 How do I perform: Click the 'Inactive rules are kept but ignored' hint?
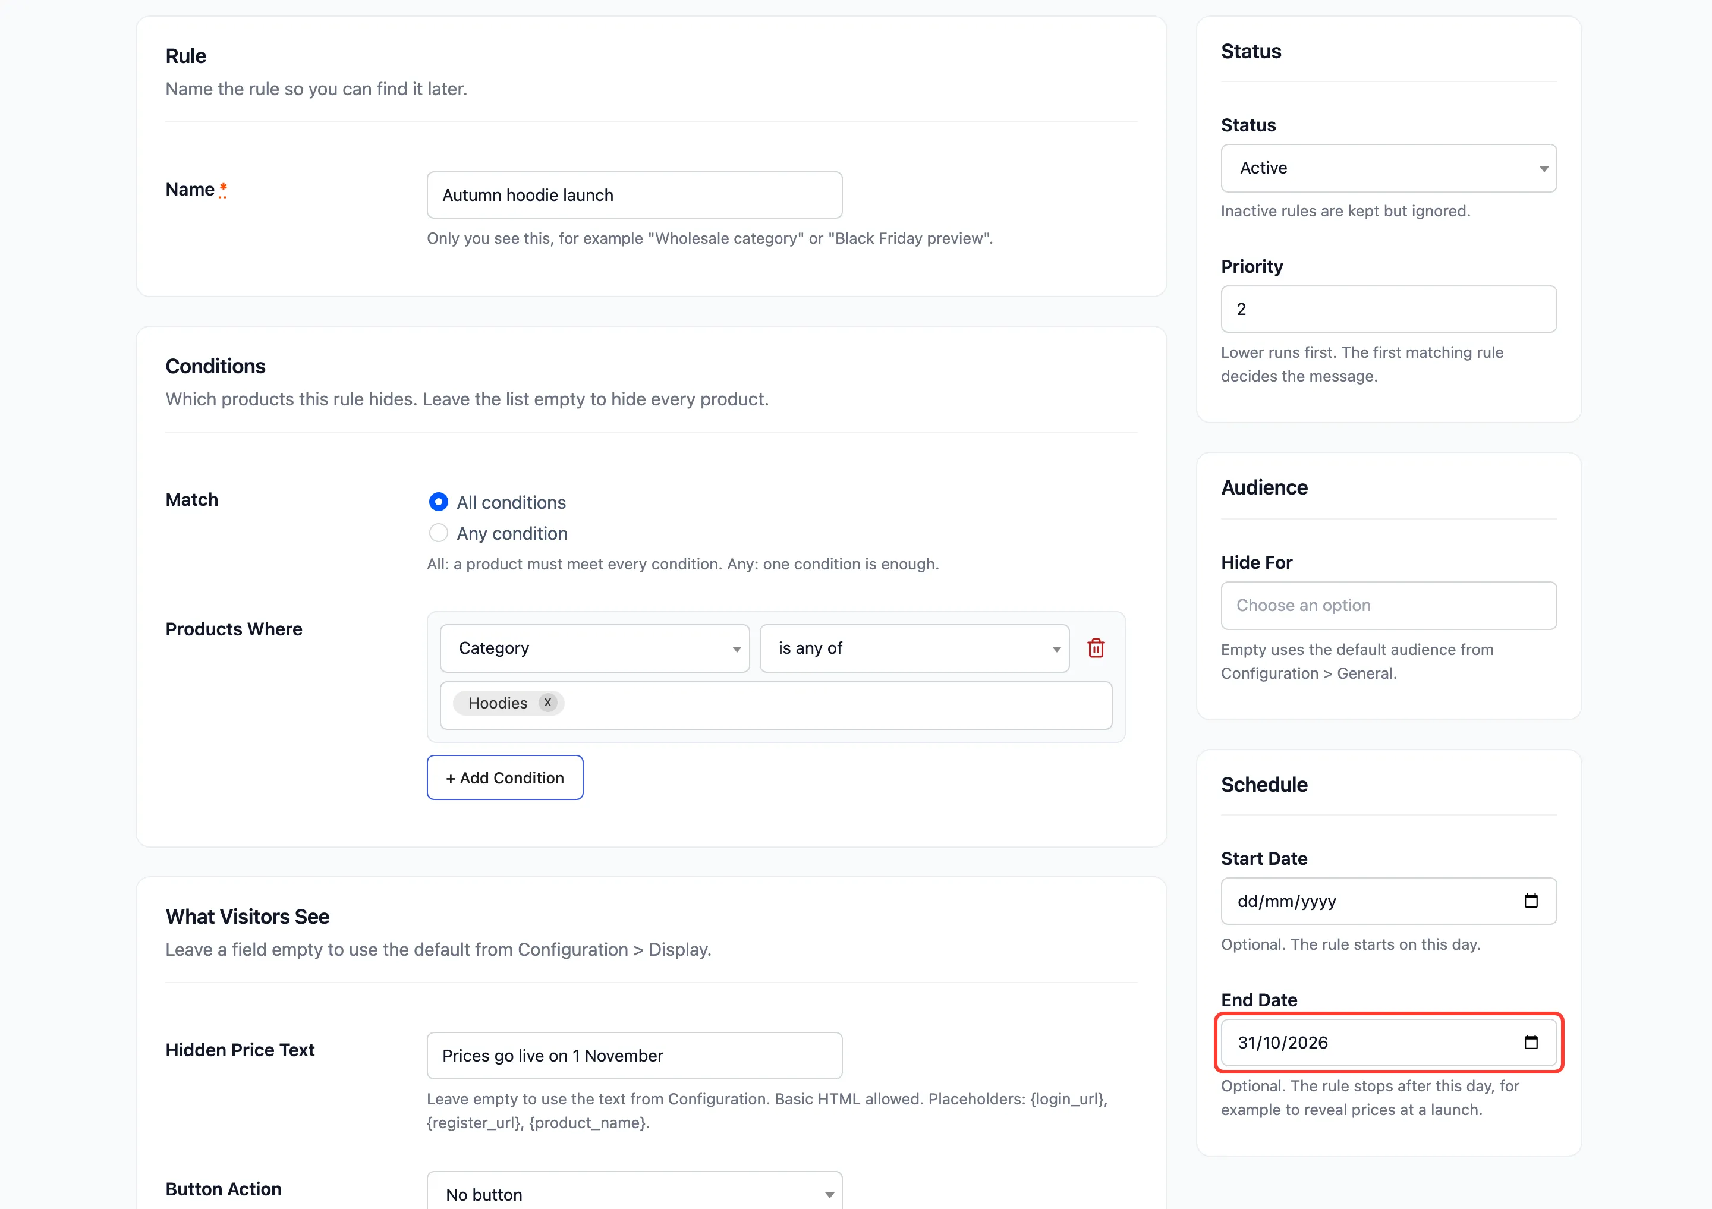pos(1345,211)
